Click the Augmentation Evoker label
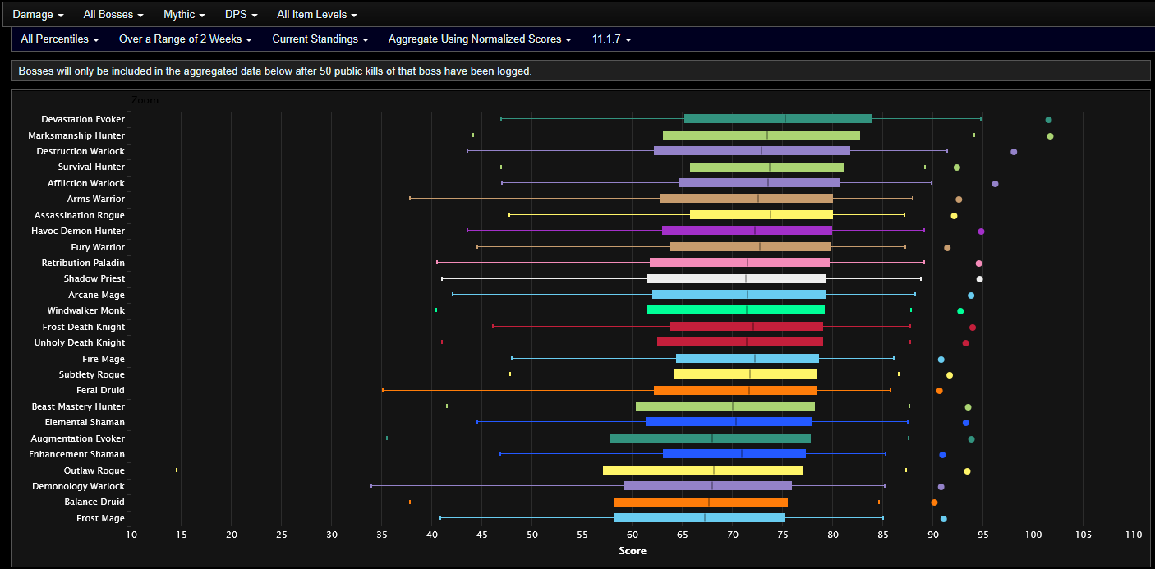Image resolution: width=1155 pixels, height=569 pixels. (x=78, y=438)
